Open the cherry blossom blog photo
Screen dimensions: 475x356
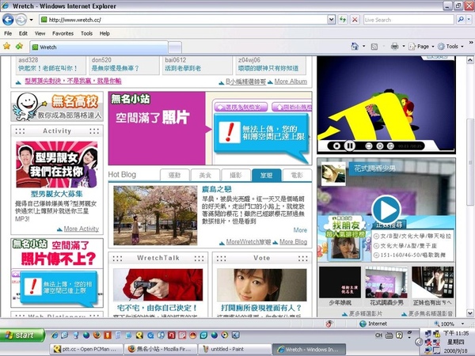(155, 215)
